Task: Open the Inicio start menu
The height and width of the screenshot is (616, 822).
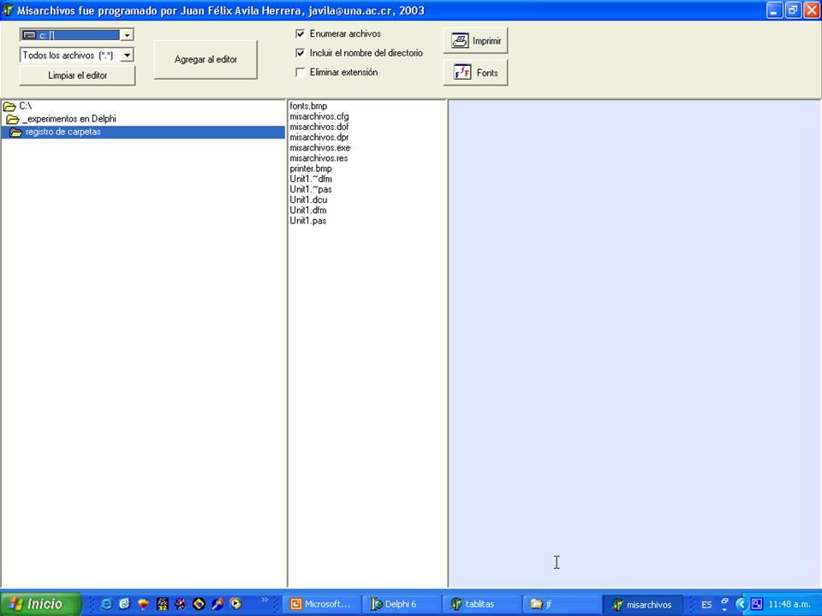Action: coord(41,604)
